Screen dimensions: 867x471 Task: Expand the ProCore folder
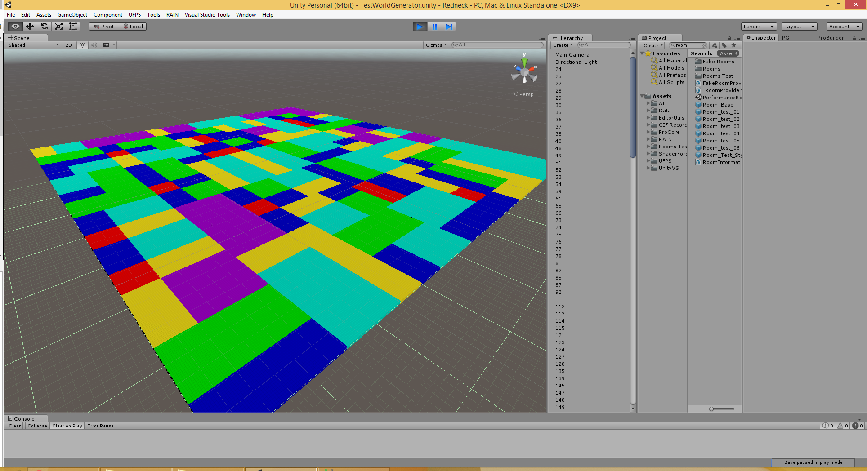(x=648, y=132)
